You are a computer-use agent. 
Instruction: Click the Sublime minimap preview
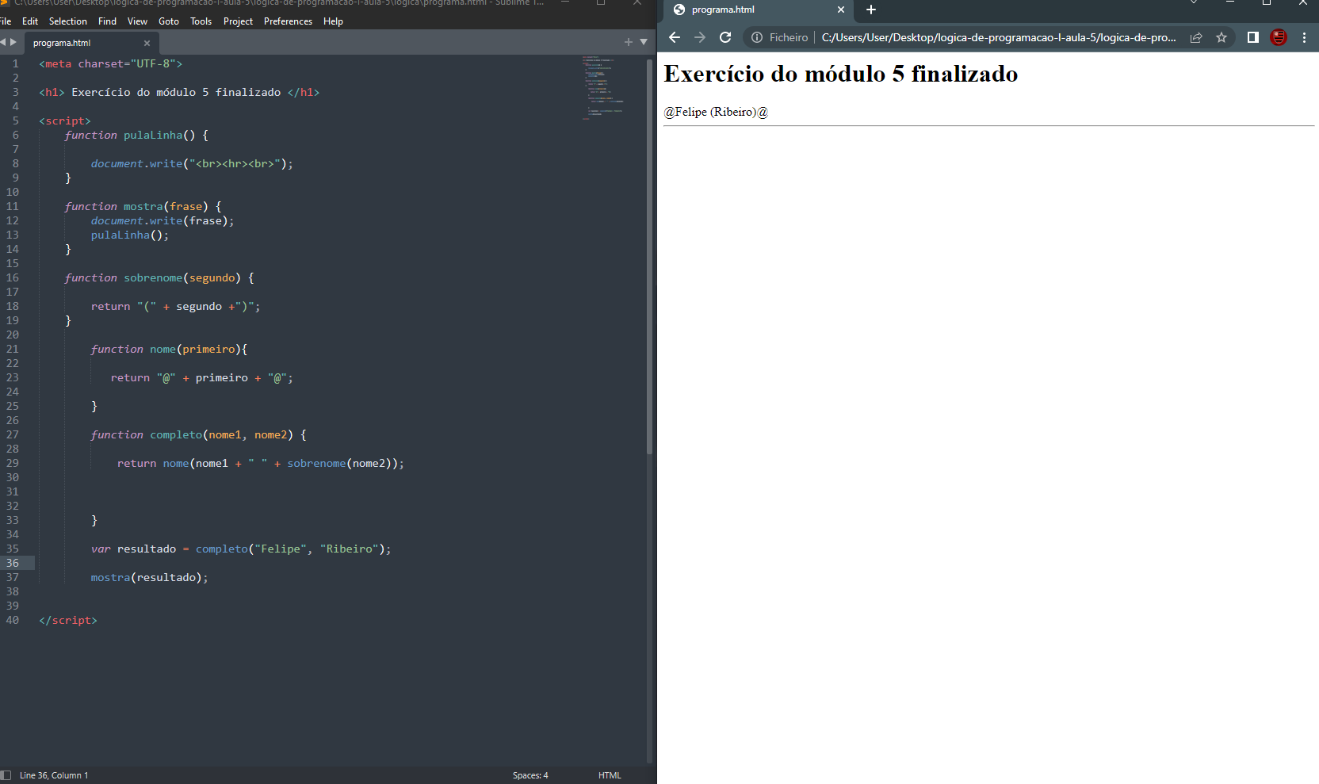click(603, 87)
